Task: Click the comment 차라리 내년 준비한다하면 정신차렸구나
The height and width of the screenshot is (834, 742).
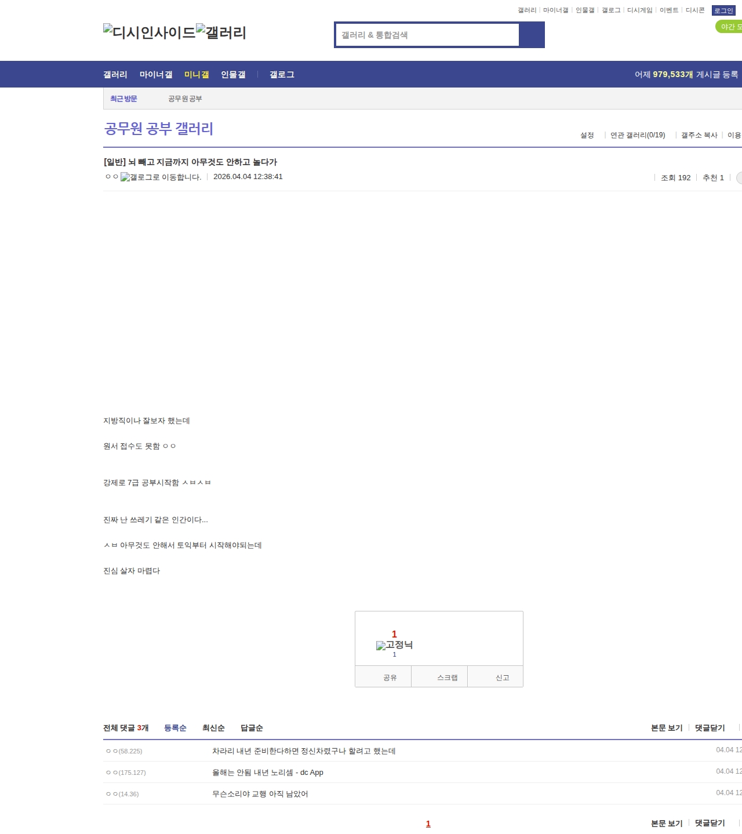Action: click(304, 751)
